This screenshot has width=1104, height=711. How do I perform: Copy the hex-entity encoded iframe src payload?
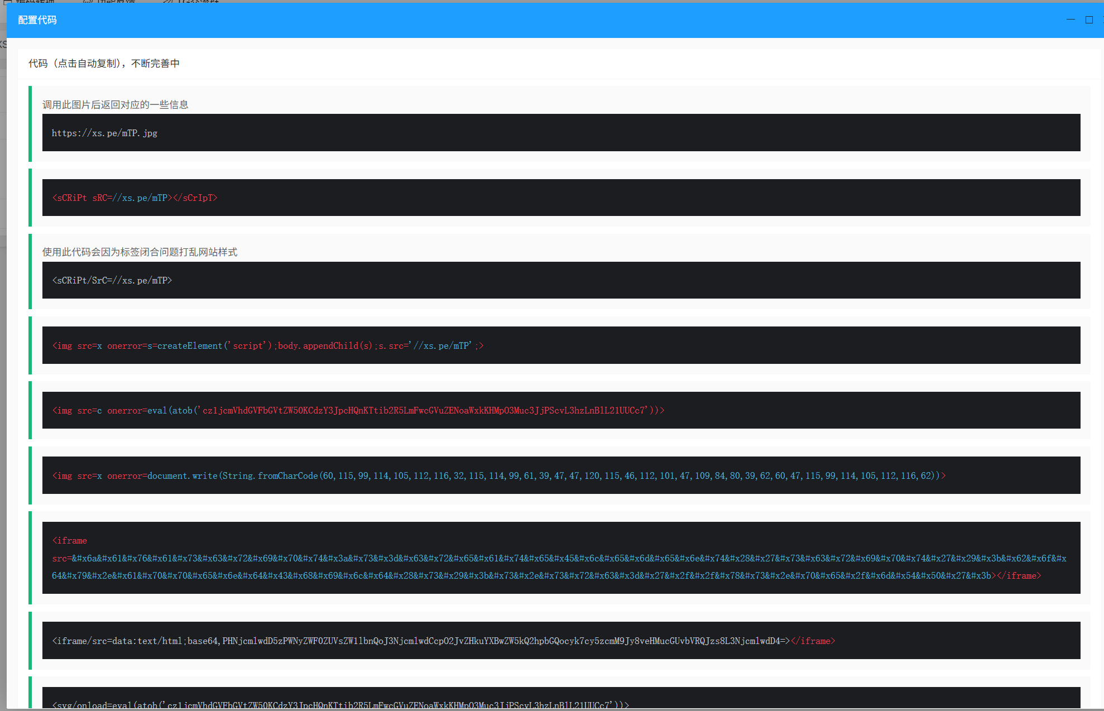[x=559, y=558]
